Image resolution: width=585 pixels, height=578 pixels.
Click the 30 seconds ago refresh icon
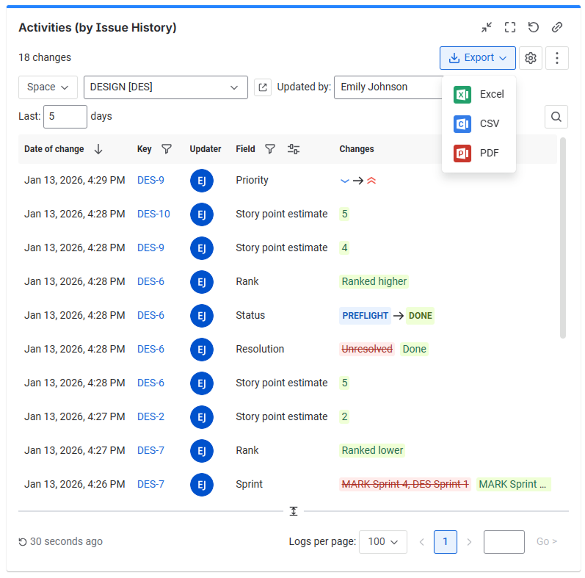[23, 542]
